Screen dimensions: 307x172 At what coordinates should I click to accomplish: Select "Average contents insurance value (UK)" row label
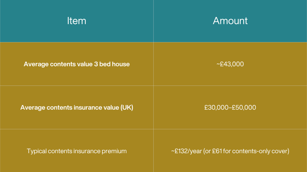[x=76, y=107]
